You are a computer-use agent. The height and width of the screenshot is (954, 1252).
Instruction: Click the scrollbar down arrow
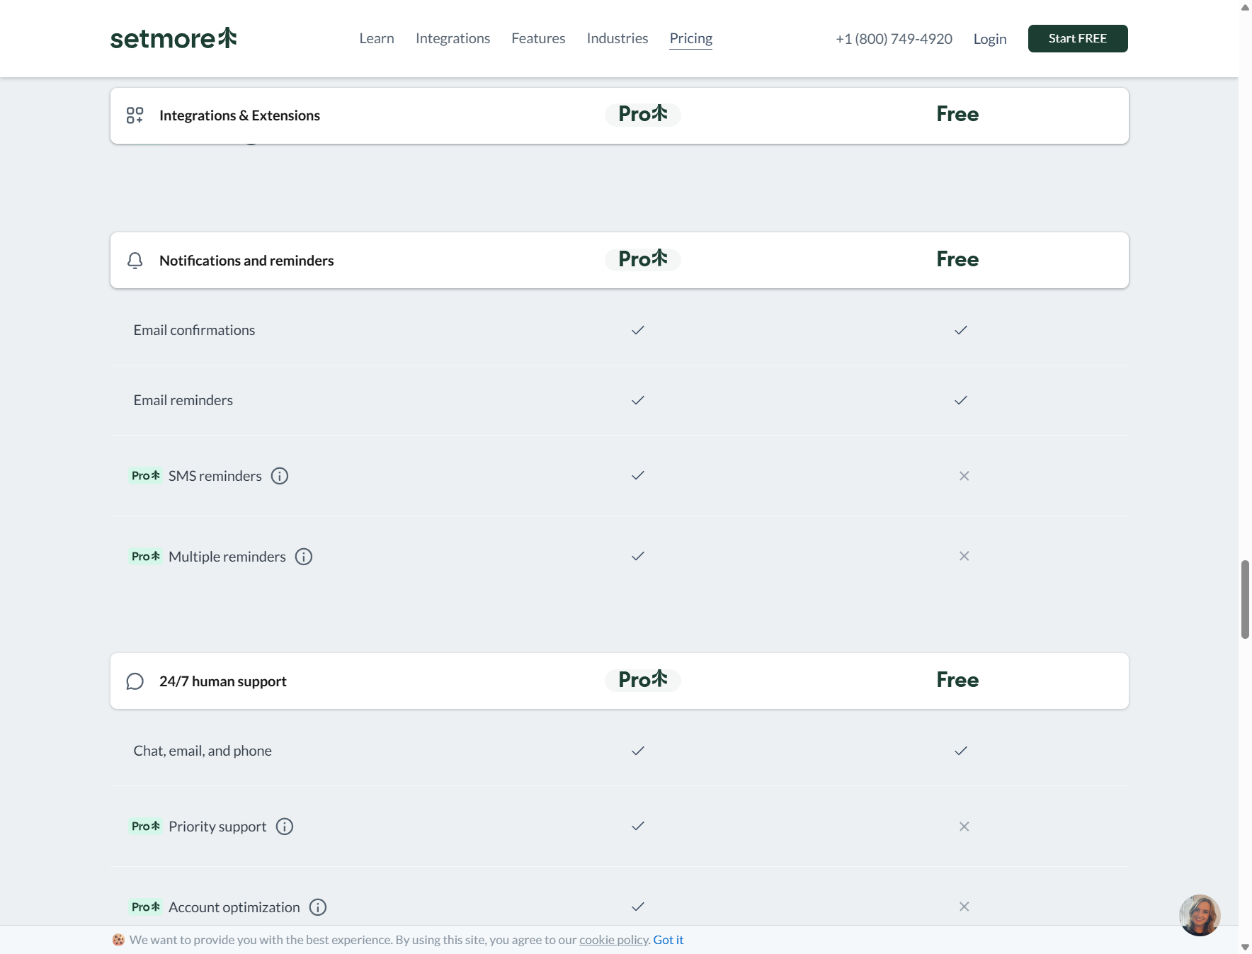1245,947
